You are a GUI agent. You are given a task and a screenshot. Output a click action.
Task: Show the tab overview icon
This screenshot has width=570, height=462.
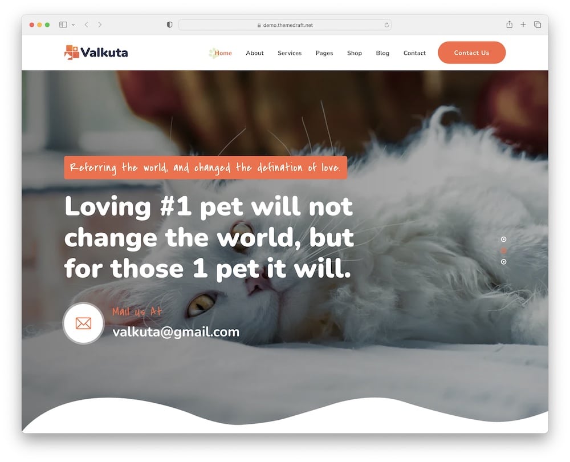pyautogui.click(x=538, y=25)
